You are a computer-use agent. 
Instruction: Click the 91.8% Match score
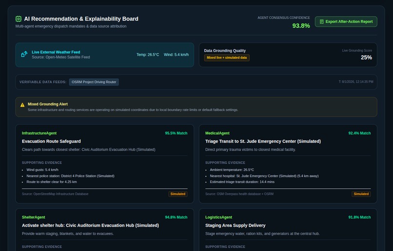(x=359, y=217)
